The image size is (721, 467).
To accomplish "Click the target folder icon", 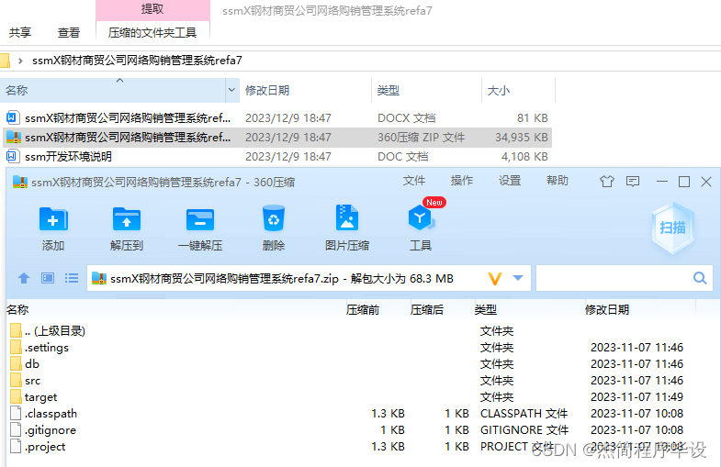I will click(16, 396).
